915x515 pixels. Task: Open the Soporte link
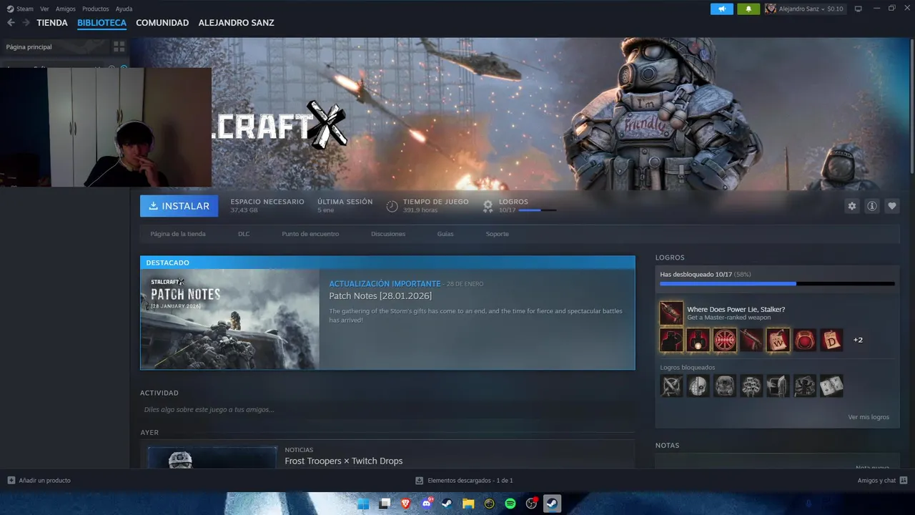pos(498,234)
